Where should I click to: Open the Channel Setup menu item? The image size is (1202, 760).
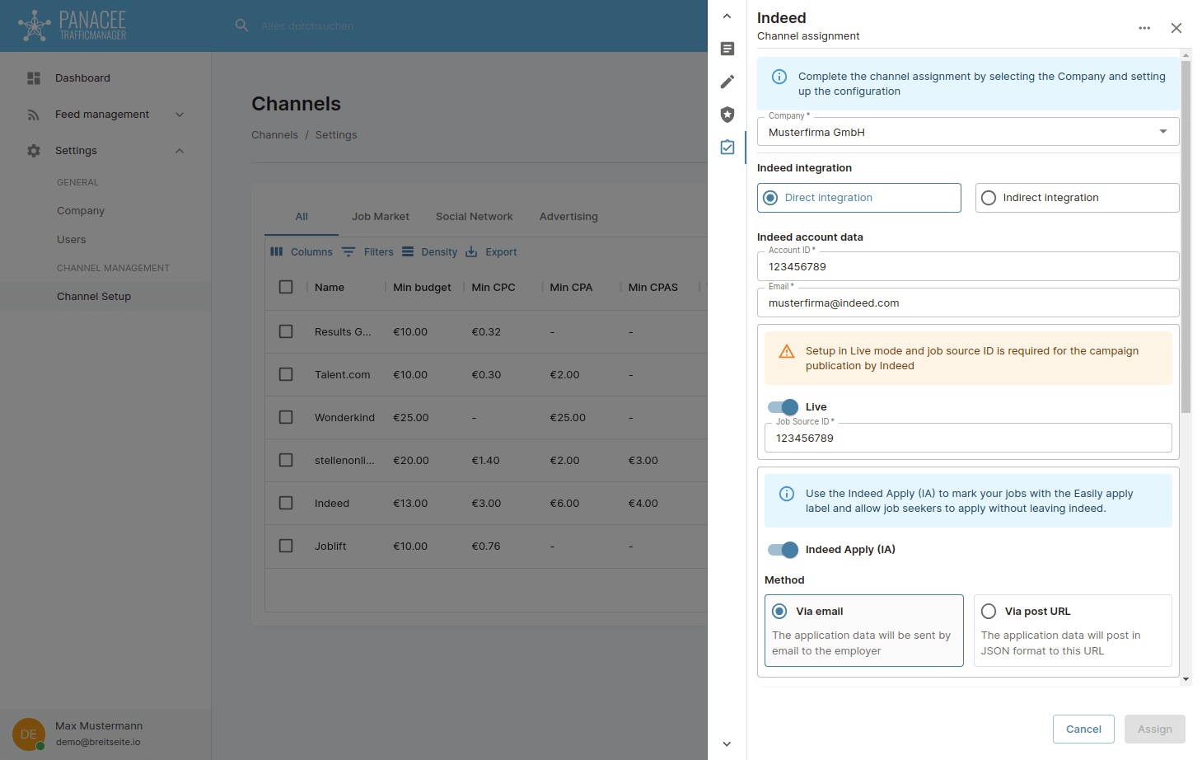[x=94, y=297]
